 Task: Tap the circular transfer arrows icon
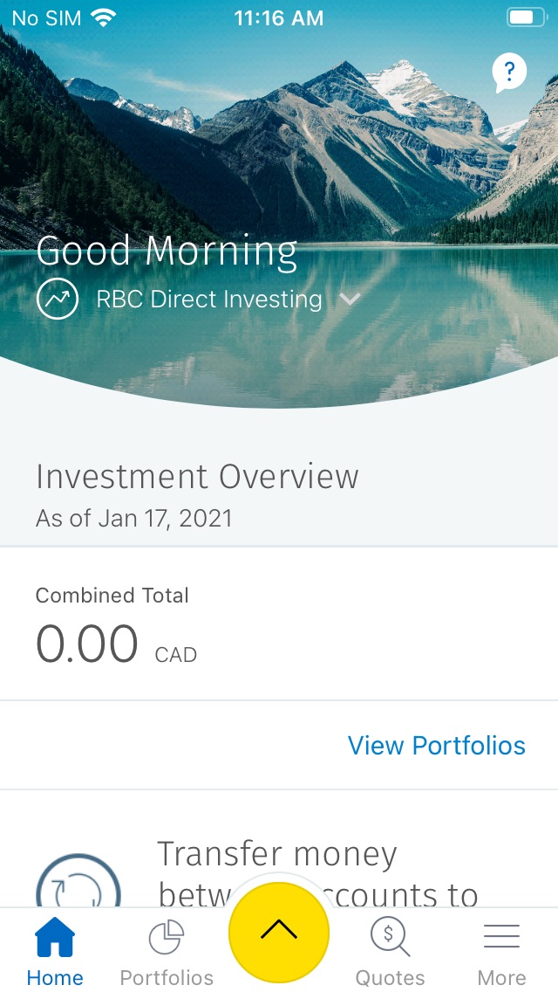click(x=78, y=886)
